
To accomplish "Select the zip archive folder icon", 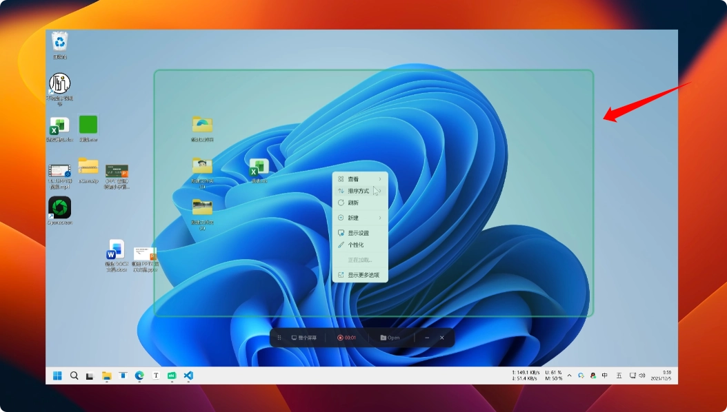I will click(x=88, y=167).
